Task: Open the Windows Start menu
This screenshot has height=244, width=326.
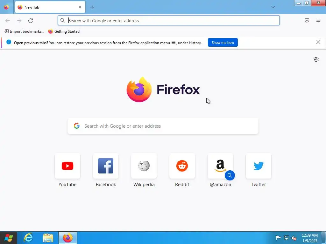Action: click(x=8, y=238)
